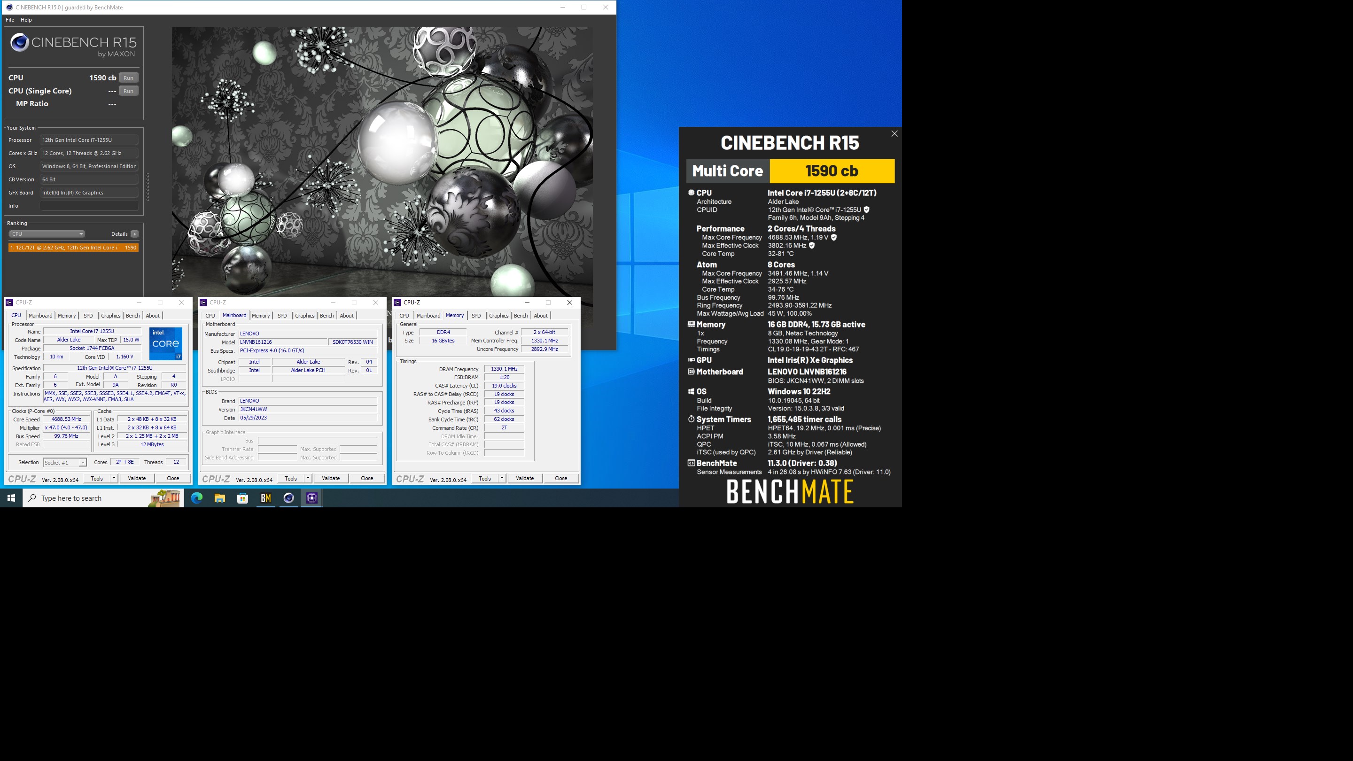The width and height of the screenshot is (1353, 761).
Task: Click the CAS# Latency 19.0 clocks value
Action: [x=504, y=386]
